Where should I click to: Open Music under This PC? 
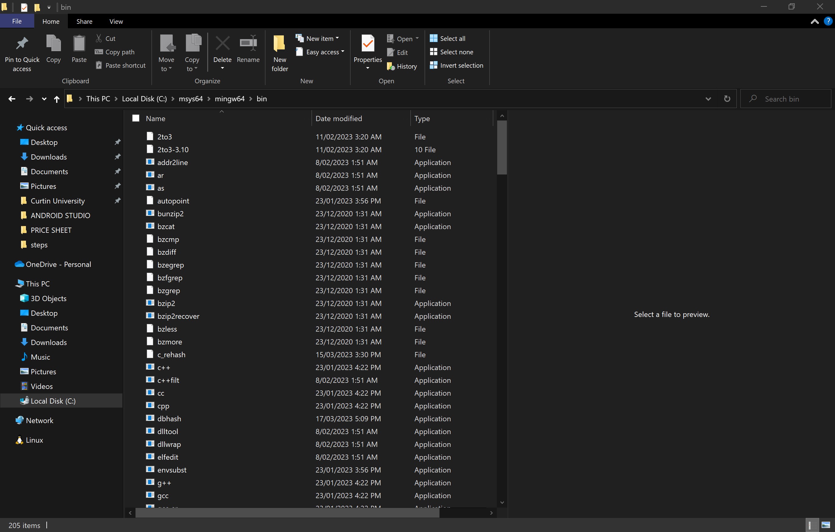click(x=40, y=357)
